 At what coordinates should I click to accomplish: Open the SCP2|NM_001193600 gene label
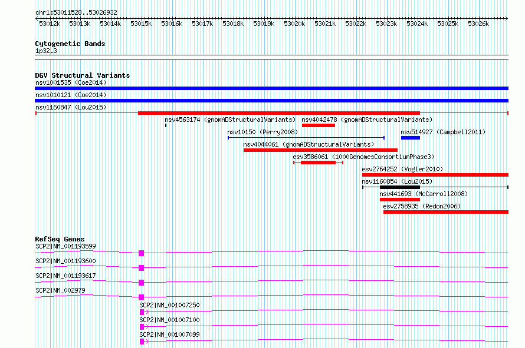point(65,261)
